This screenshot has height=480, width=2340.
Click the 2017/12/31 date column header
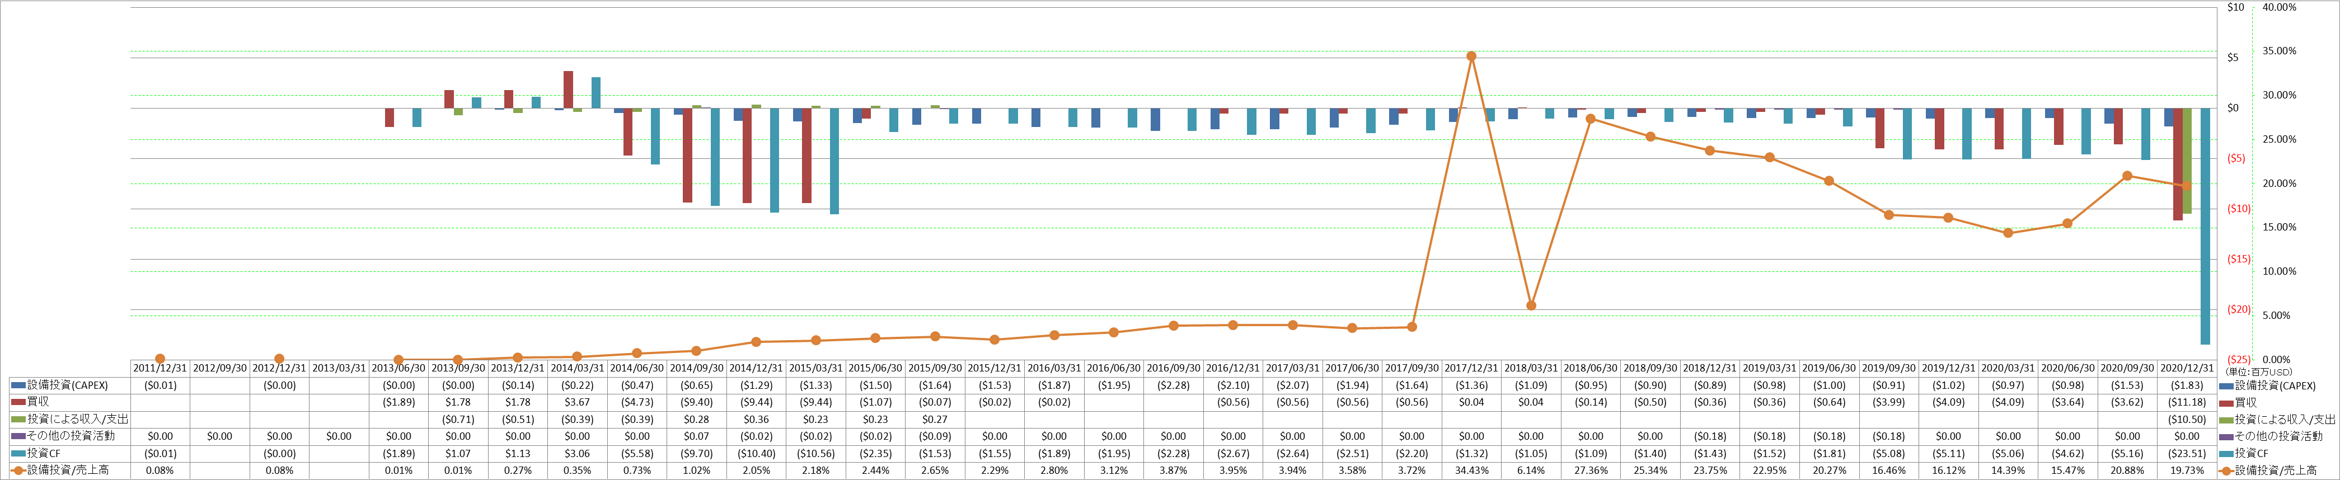pos(1471,369)
